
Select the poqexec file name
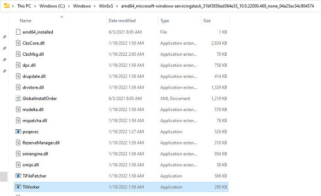click(31, 132)
